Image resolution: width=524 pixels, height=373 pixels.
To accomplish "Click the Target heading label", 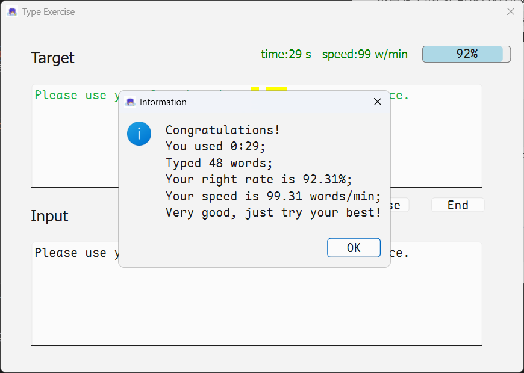I will pyautogui.click(x=52, y=58).
